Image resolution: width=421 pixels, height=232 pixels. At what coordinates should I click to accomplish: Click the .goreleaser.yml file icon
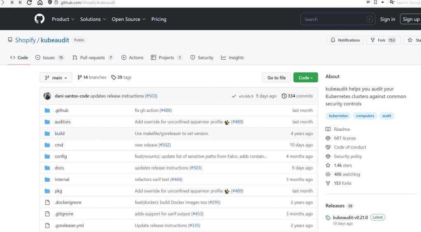click(x=47, y=225)
